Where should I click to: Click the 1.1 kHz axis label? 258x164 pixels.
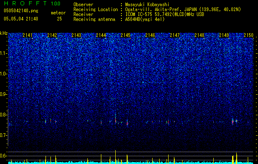click(x=4, y=53)
